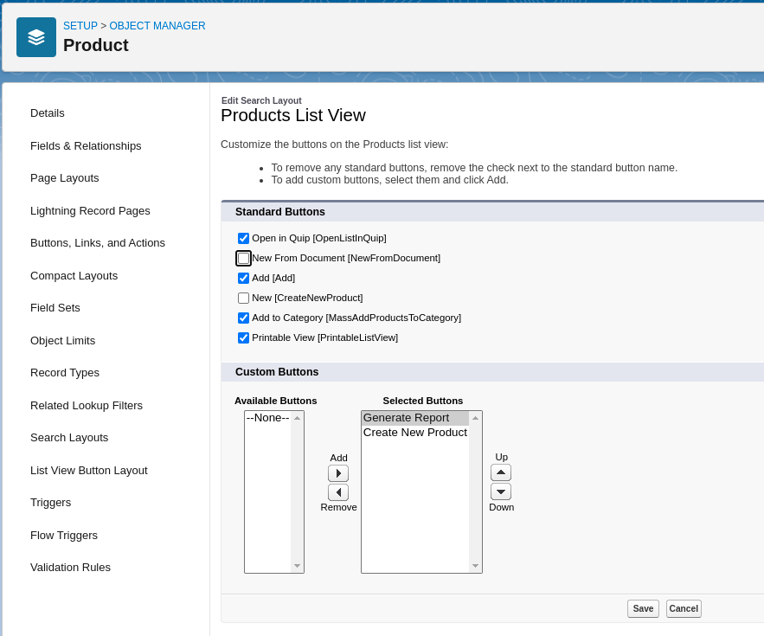This screenshot has width=764, height=636.
Task: Click the Cancel button
Action: tap(683, 608)
